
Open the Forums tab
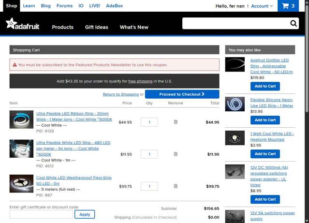(64, 6)
